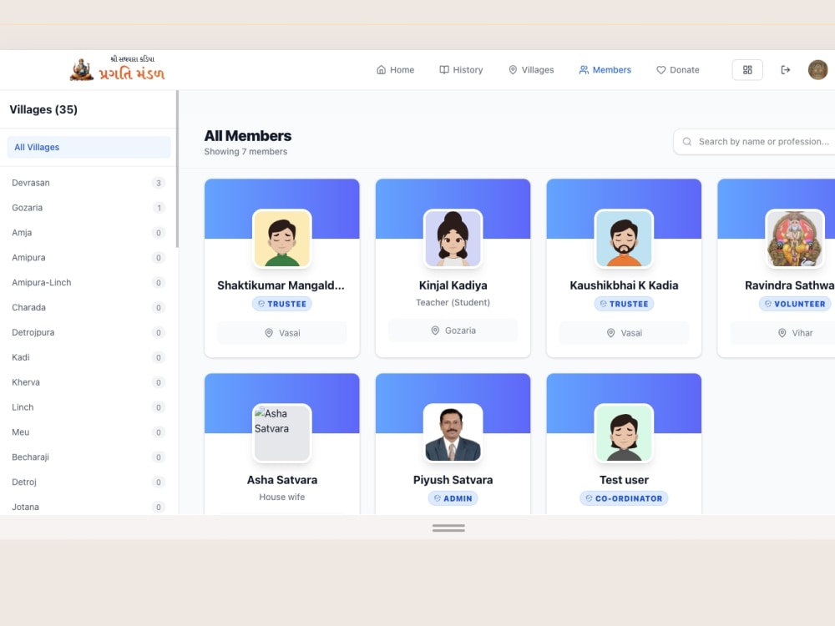
Task: Click the Kaushikbhai K Kadia name
Action: tap(624, 285)
